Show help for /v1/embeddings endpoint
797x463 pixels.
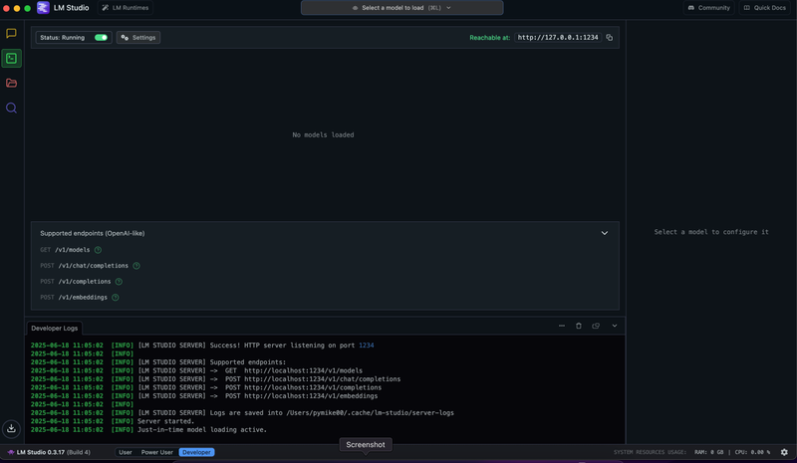click(116, 298)
